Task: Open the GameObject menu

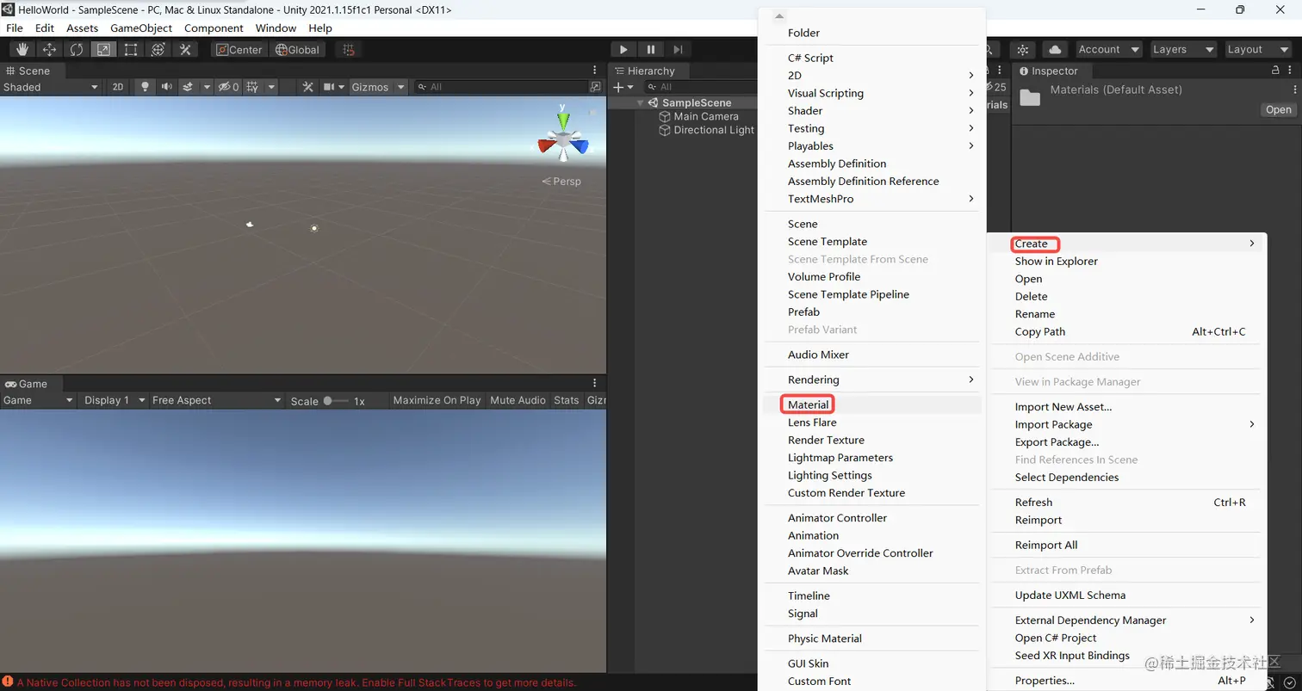Action: click(141, 28)
